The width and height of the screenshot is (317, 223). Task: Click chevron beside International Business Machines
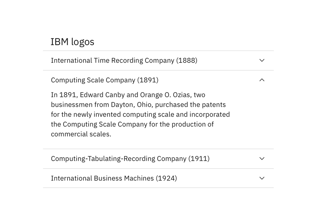pyautogui.click(x=262, y=178)
